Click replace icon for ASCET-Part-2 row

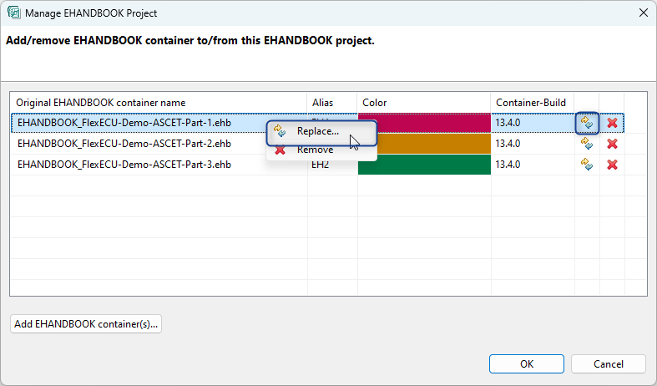click(587, 144)
